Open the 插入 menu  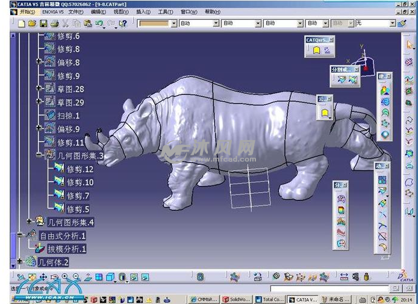pyautogui.click(x=143, y=11)
